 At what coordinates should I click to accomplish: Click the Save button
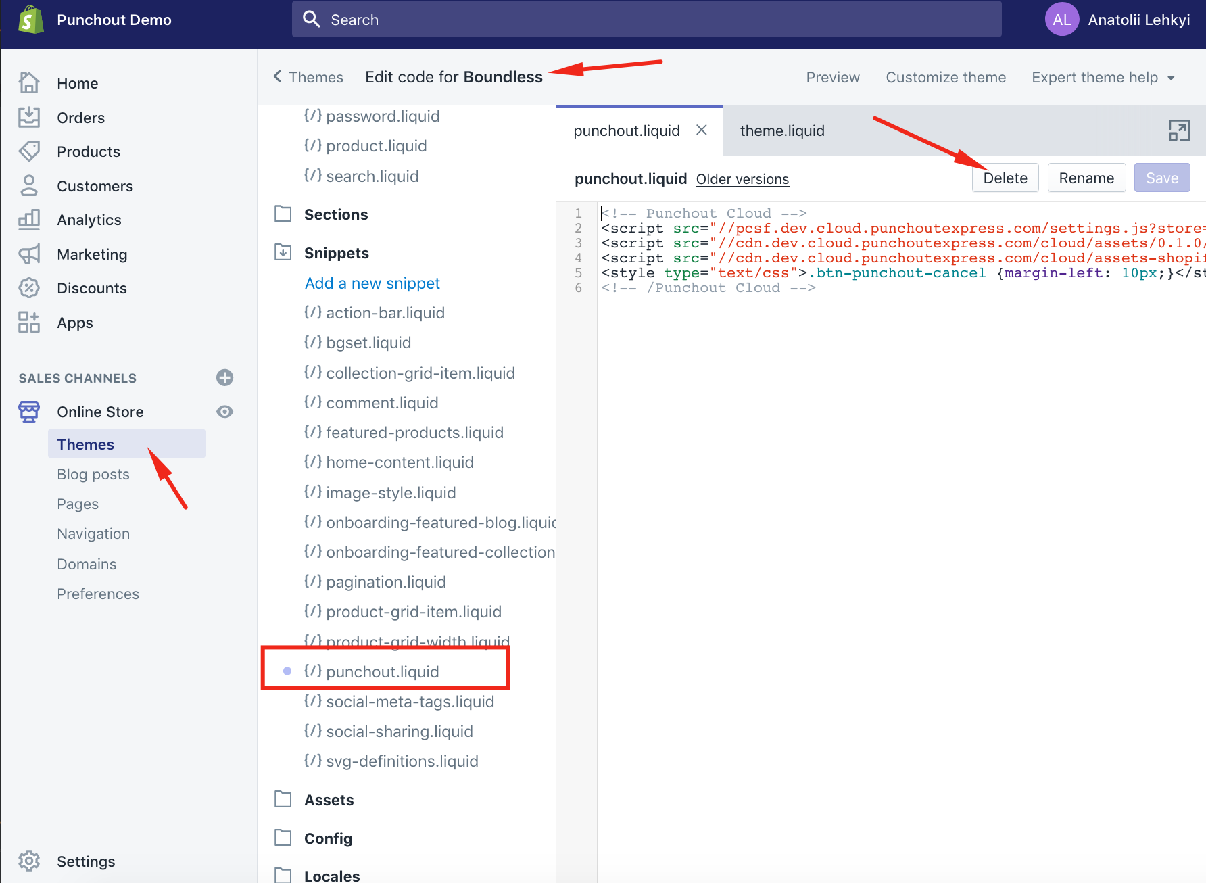click(x=1162, y=178)
